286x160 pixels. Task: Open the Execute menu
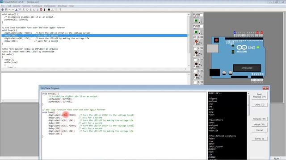click(17, 6)
